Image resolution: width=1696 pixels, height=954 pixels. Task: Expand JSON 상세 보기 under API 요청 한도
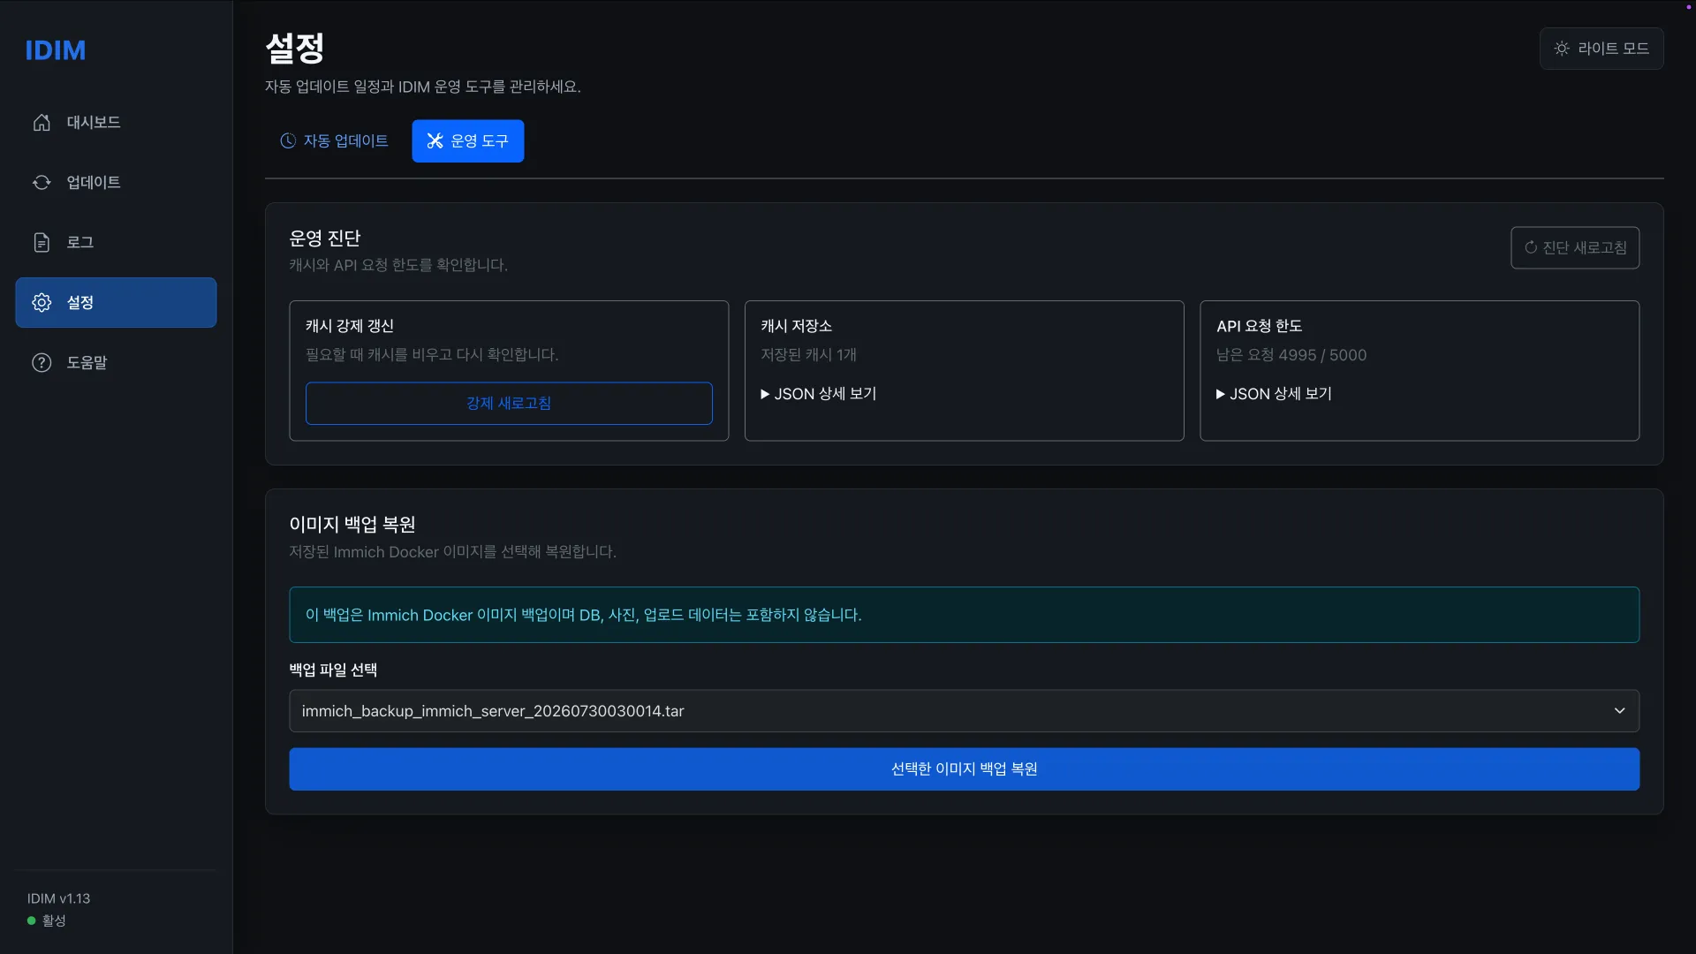point(1274,394)
